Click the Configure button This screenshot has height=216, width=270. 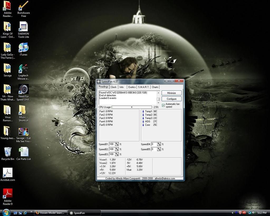coord(171,99)
